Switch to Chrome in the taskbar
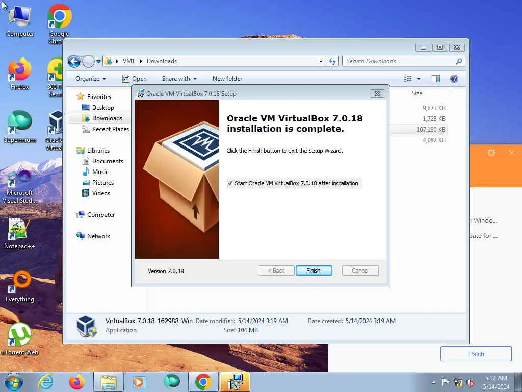 [x=203, y=382]
